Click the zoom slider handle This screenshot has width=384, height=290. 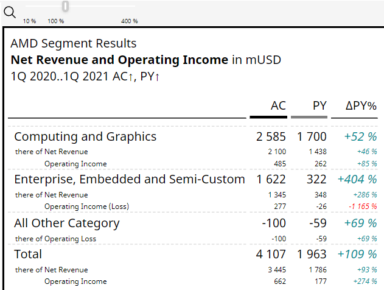65,6
